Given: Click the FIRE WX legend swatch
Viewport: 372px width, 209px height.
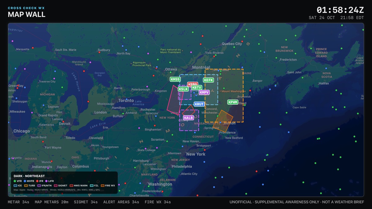Looking at the screenshot, I should (x=103, y=185).
